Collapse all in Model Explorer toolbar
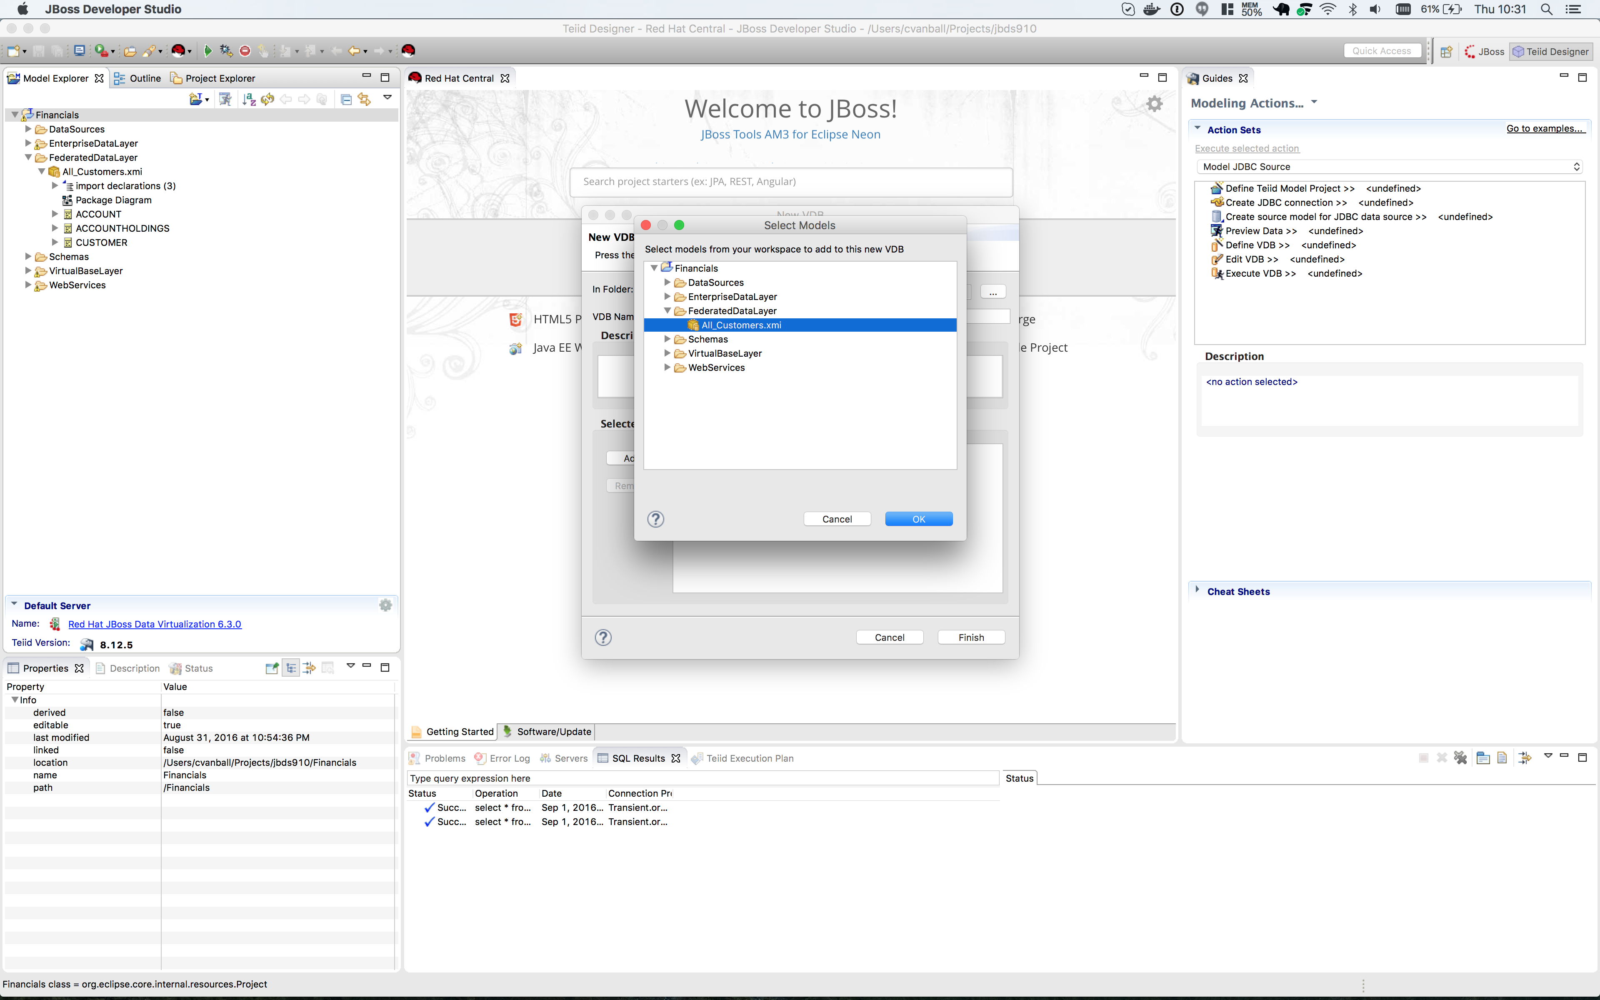Viewport: 1600px width, 1000px height. pyautogui.click(x=346, y=99)
